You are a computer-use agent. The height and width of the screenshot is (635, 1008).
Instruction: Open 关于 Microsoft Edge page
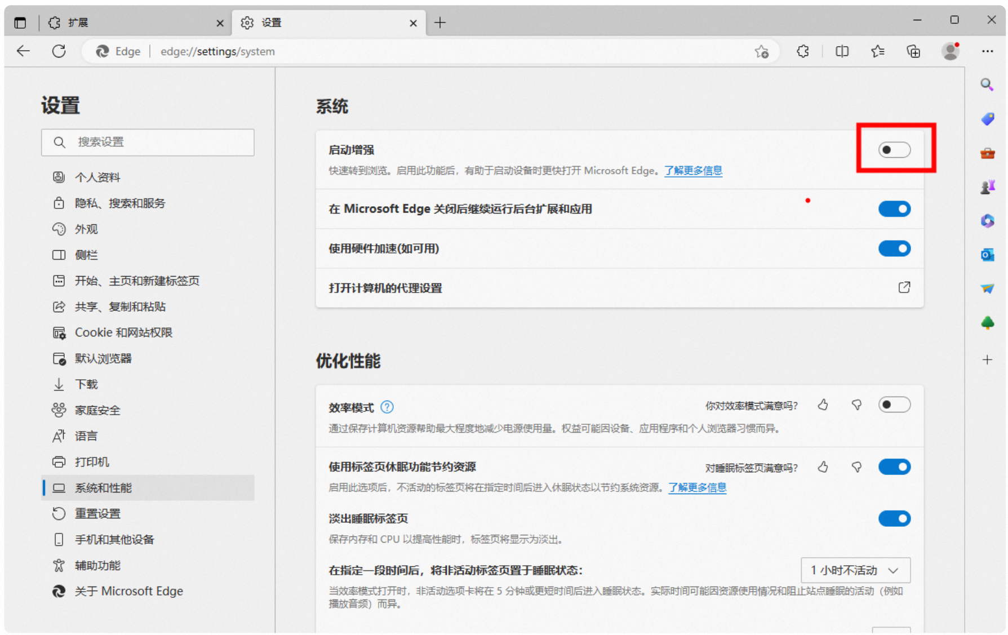pyautogui.click(x=148, y=592)
